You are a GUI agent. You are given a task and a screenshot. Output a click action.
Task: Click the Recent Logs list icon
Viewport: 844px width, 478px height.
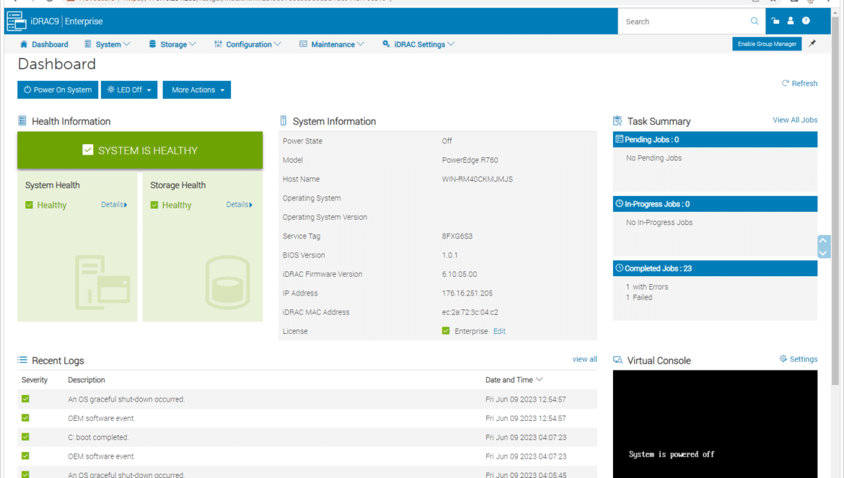pos(22,360)
